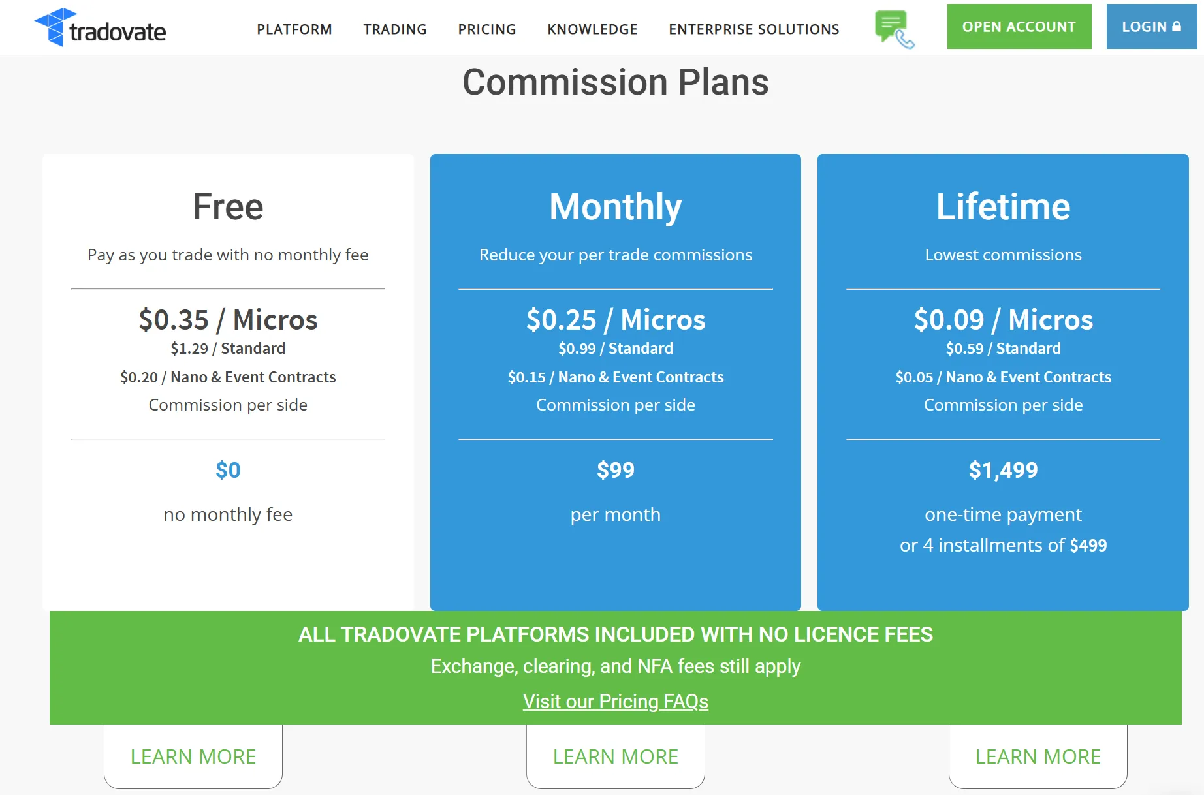Select the Free plan heading
The width and height of the screenshot is (1204, 795).
pyautogui.click(x=228, y=207)
